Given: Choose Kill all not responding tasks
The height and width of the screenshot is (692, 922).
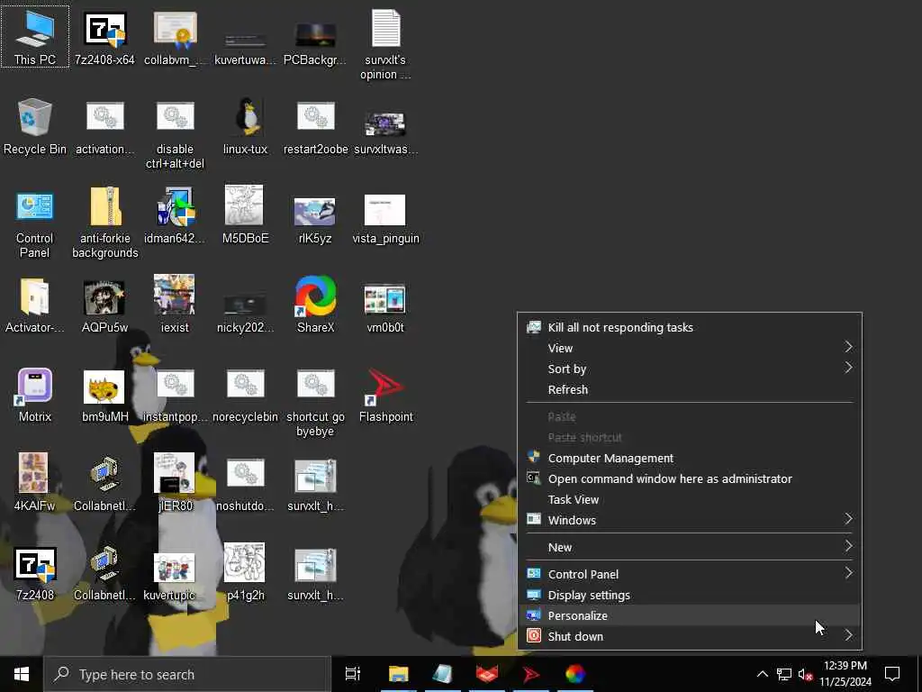Looking at the screenshot, I should point(690,327).
